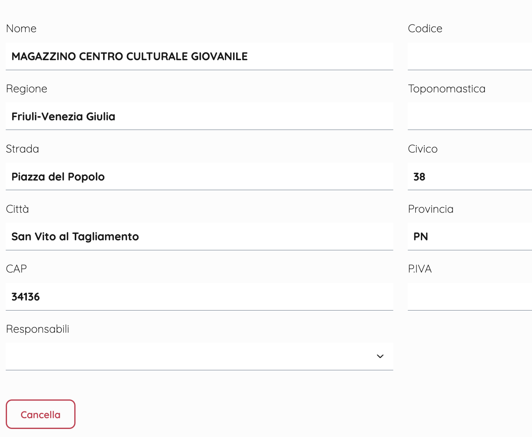Click the Responsabili label text

pos(38,329)
